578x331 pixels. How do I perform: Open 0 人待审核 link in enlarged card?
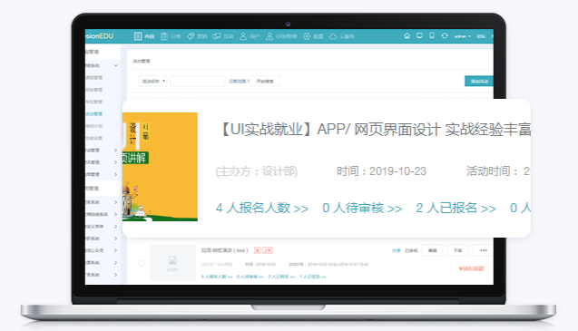tap(362, 208)
